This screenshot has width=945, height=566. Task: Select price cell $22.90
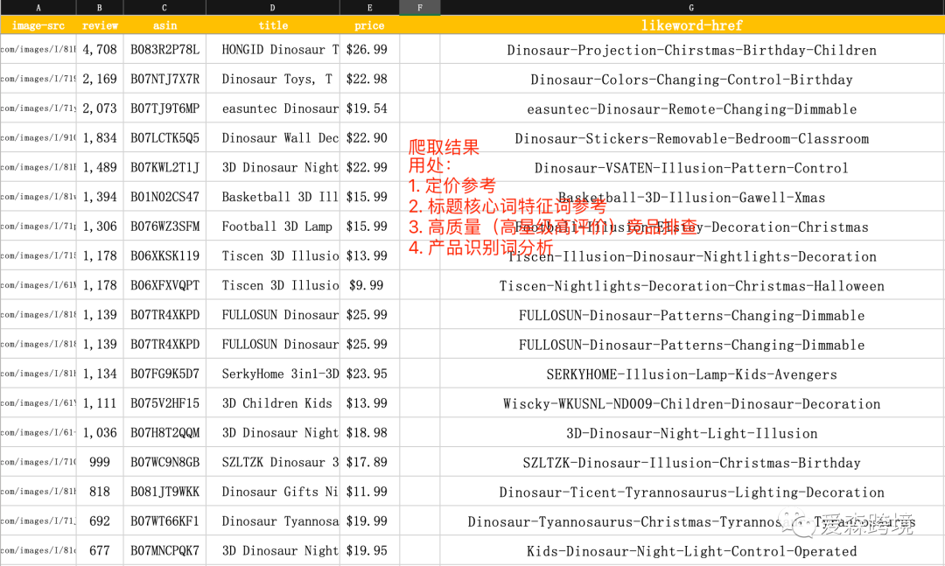coord(369,138)
